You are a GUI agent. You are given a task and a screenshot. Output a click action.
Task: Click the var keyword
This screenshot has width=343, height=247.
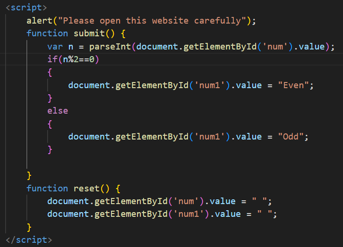(x=55, y=47)
